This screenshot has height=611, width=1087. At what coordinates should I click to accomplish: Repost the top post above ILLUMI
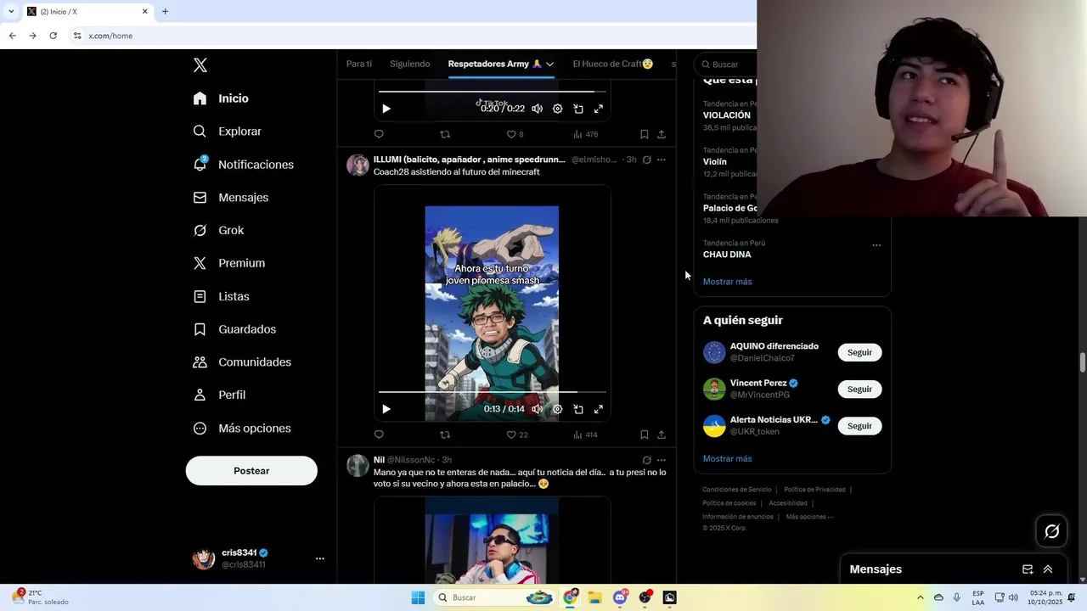445,134
